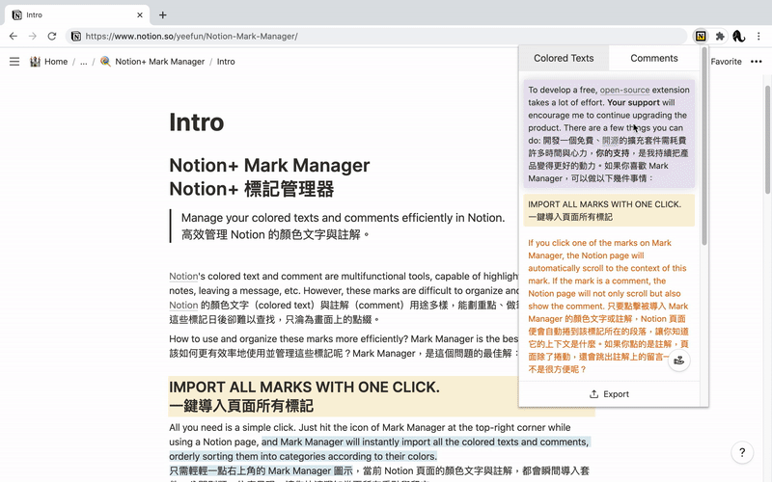Click the Notion Mark Manager extension icon
This screenshot has height=482, width=772.
[701, 36]
